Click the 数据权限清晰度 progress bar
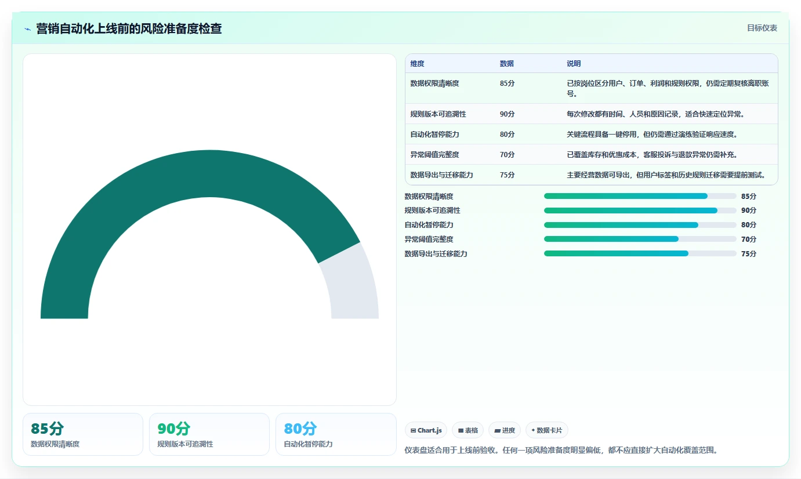 pyautogui.click(x=640, y=196)
